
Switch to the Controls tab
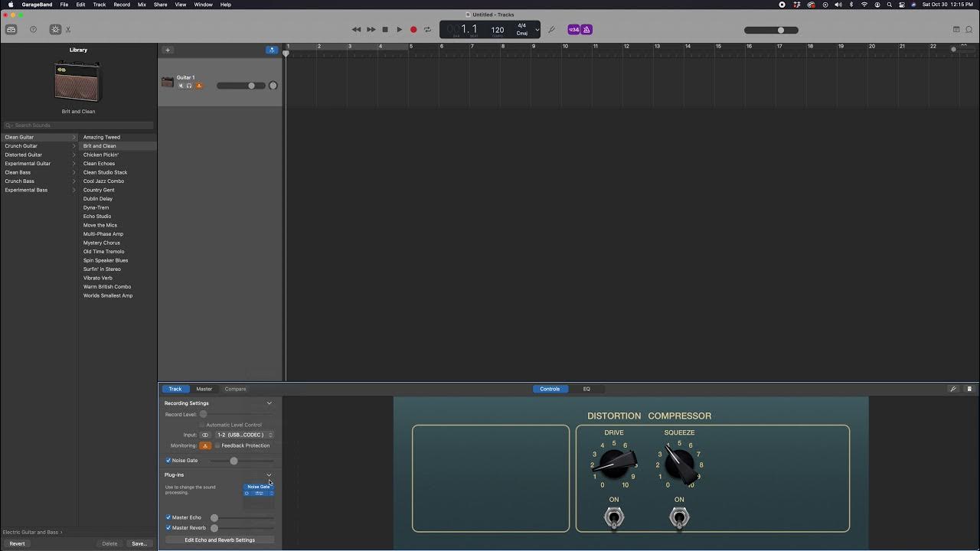(550, 389)
